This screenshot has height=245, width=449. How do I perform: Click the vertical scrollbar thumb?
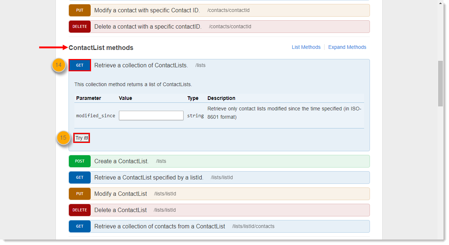[x=440, y=84]
